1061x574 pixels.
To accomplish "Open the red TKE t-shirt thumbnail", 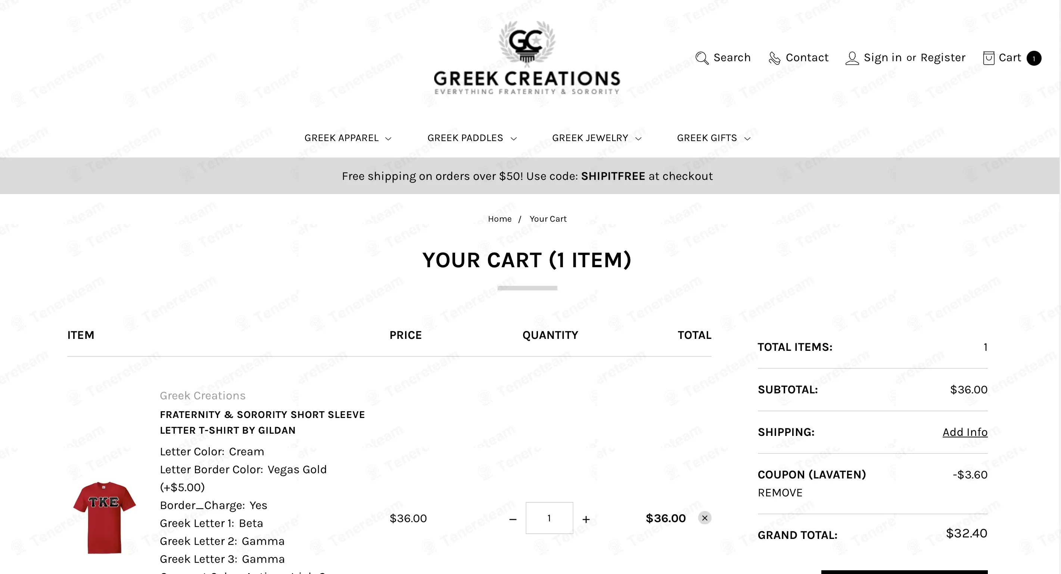I will pos(104,518).
